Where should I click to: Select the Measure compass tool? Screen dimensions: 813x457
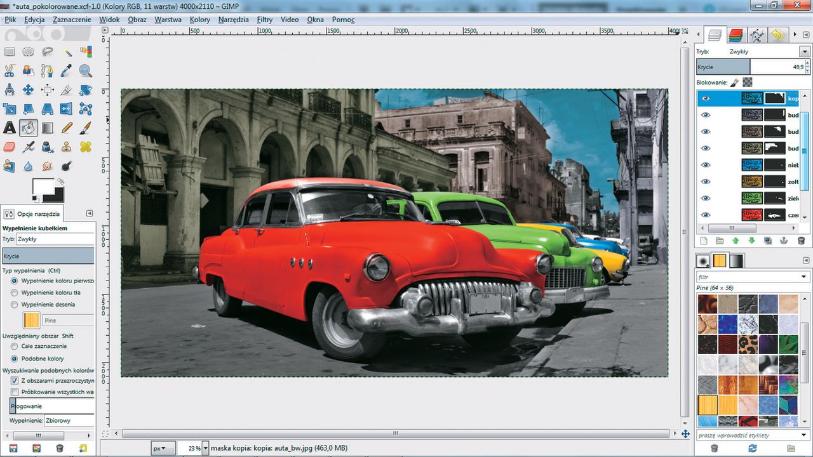pyautogui.click(x=10, y=90)
